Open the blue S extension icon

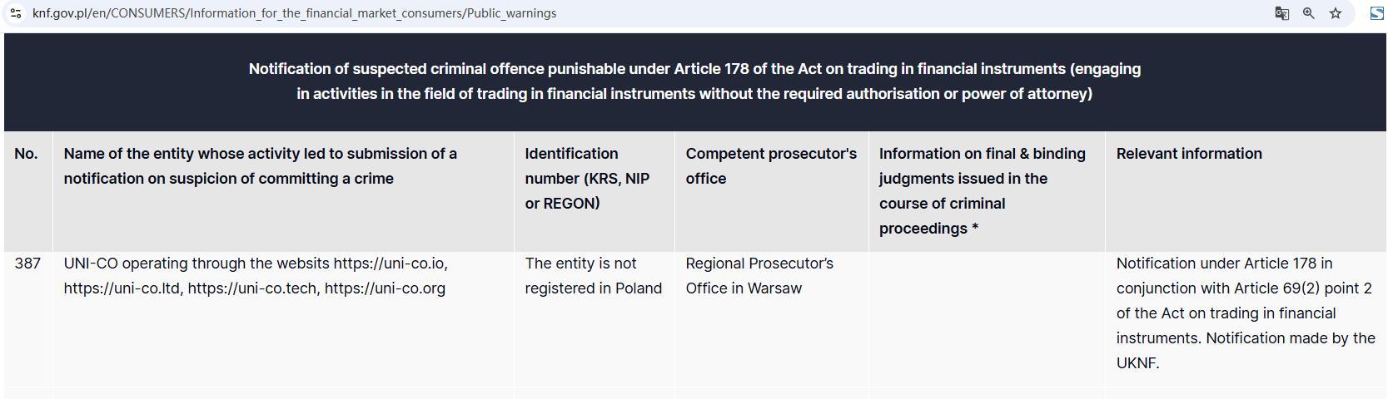(x=1376, y=13)
